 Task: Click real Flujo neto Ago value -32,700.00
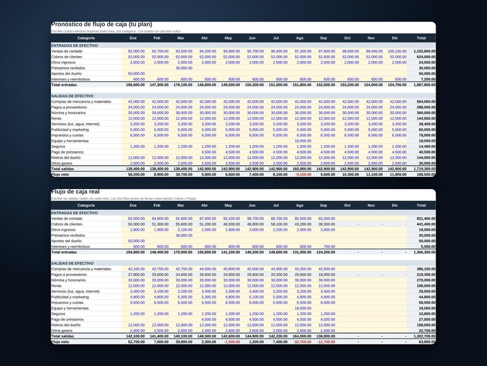302,342
